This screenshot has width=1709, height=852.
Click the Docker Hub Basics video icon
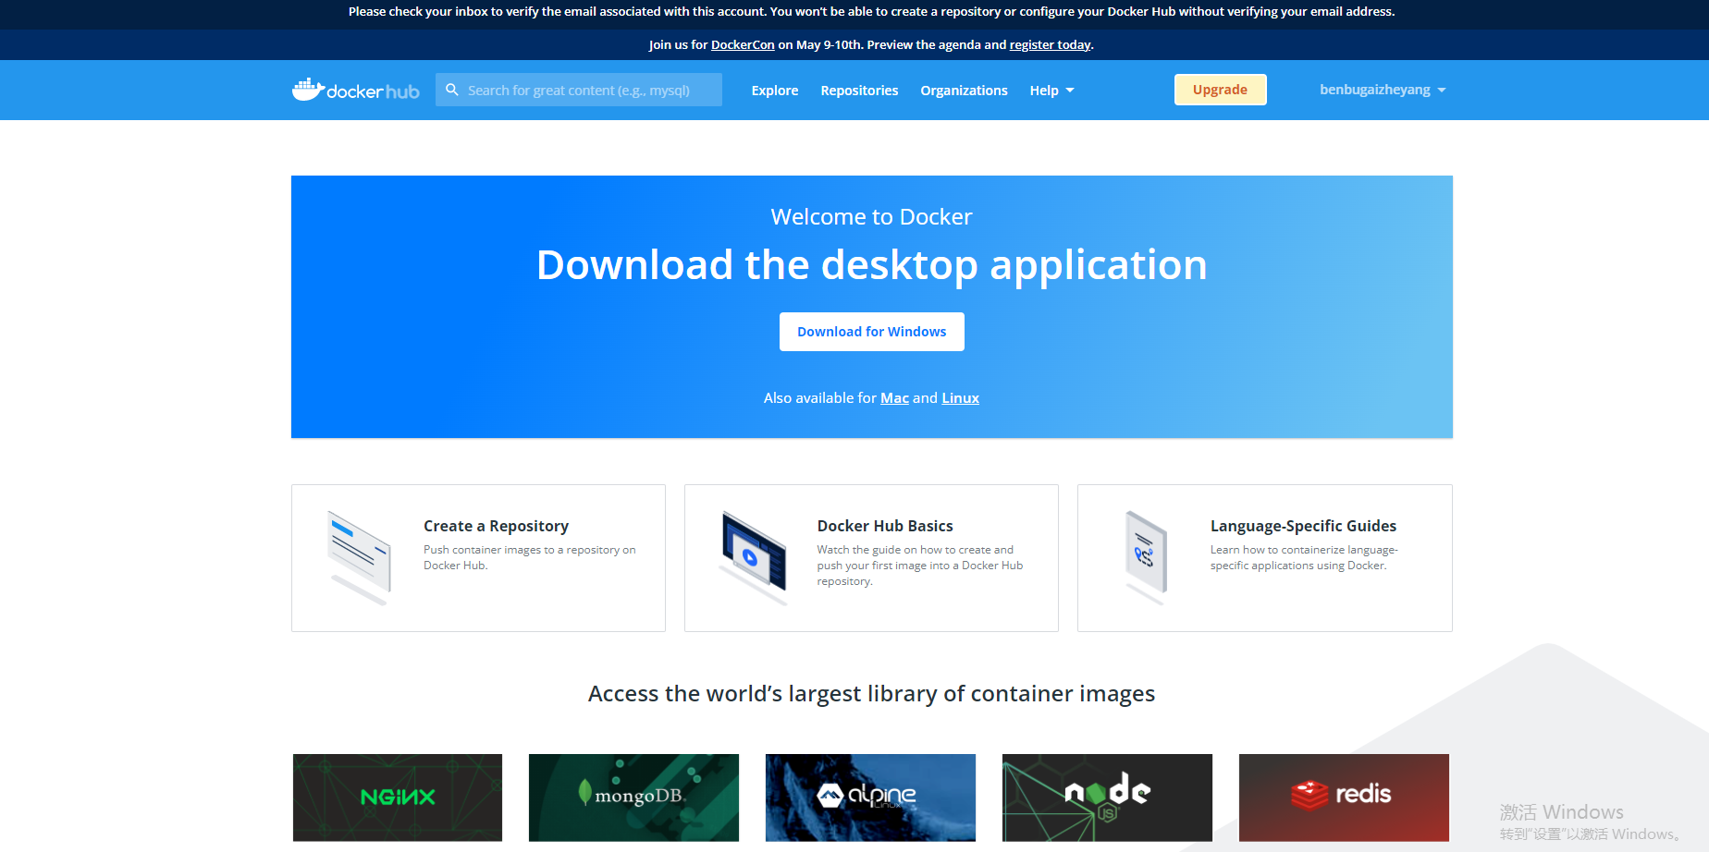point(754,557)
